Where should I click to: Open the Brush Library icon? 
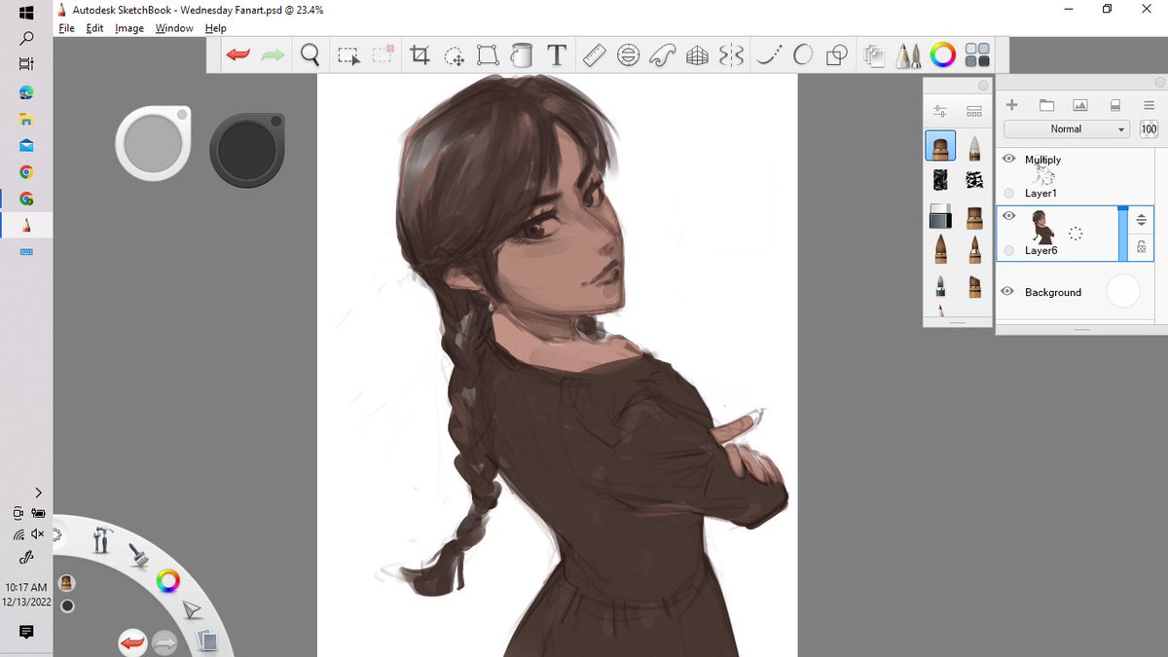(x=974, y=112)
